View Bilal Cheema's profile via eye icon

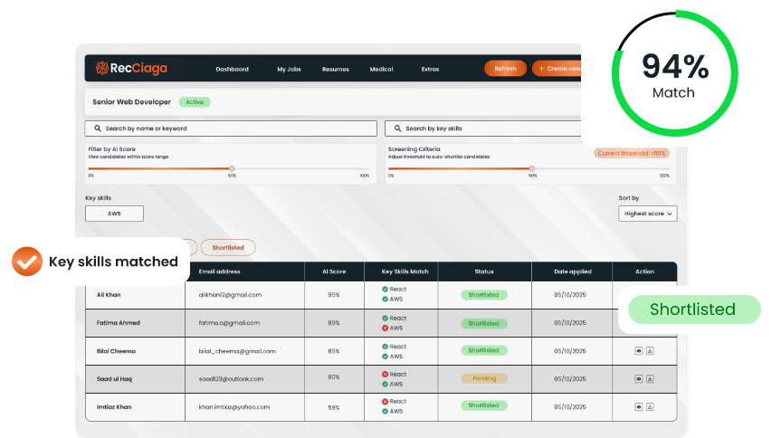[x=638, y=351]
